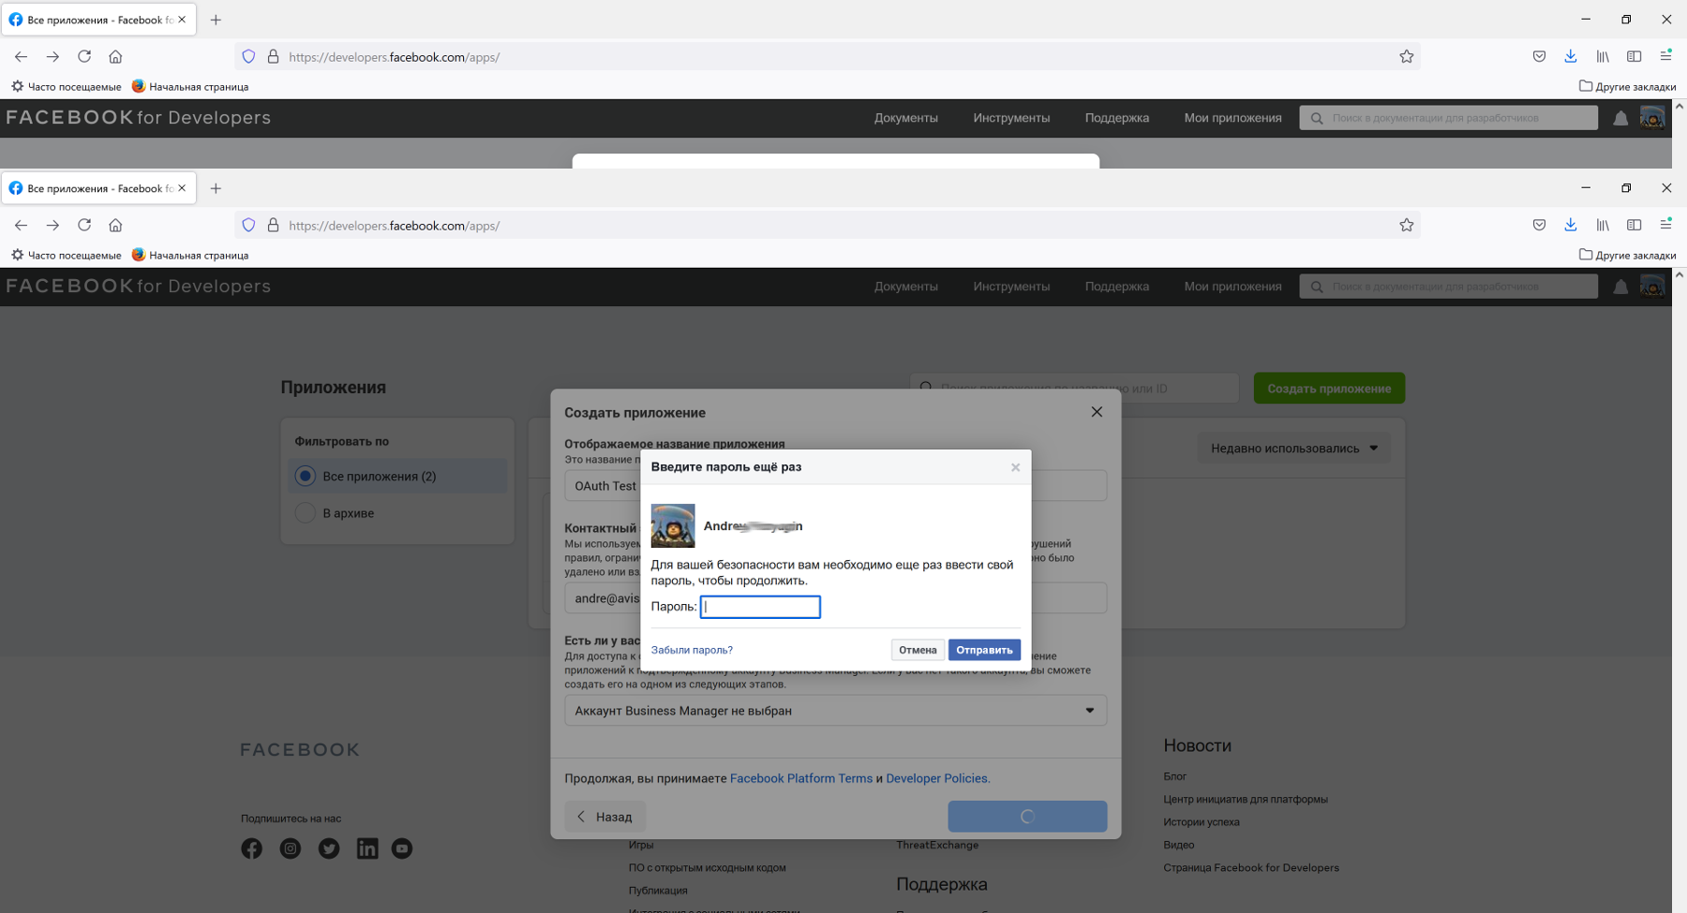Open the YouTube icon in footer
The width and height of the screenshot is (1687, 913).
[402, 848]
